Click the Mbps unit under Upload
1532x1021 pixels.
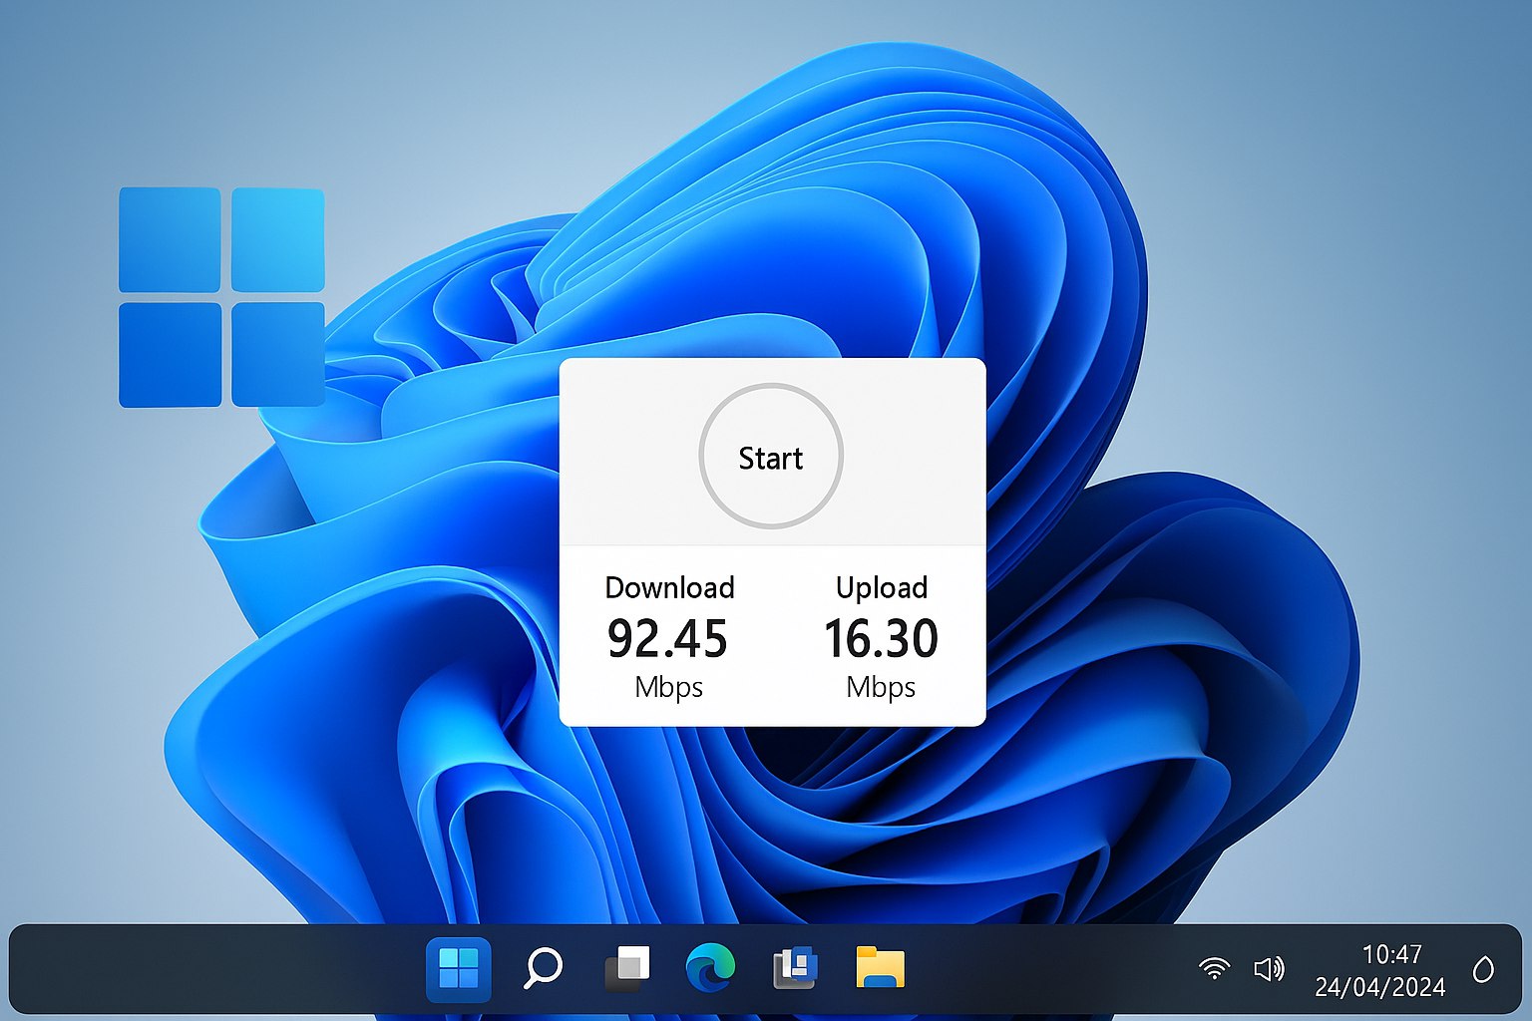pyautogui.click(x=881, y=687)
